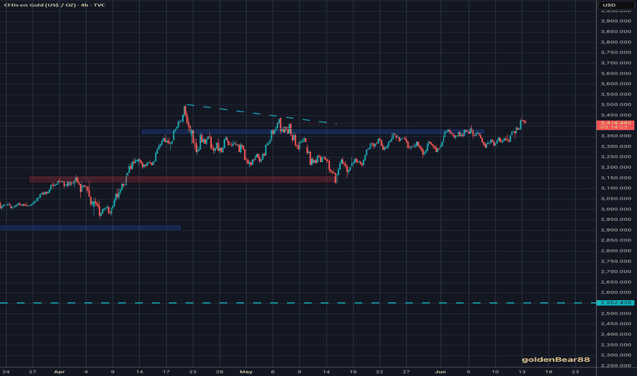Click the May label on time axis

point(246,371)
